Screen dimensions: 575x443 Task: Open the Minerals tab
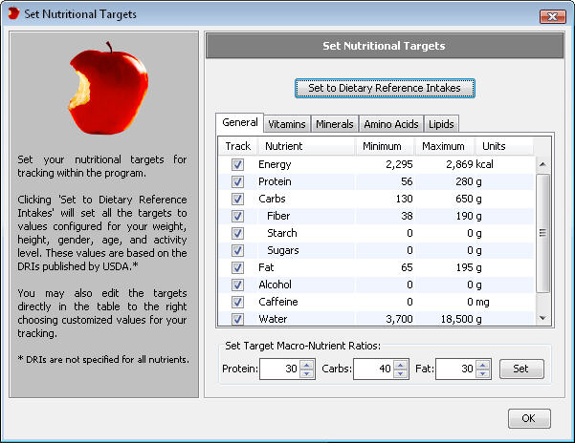335,124
